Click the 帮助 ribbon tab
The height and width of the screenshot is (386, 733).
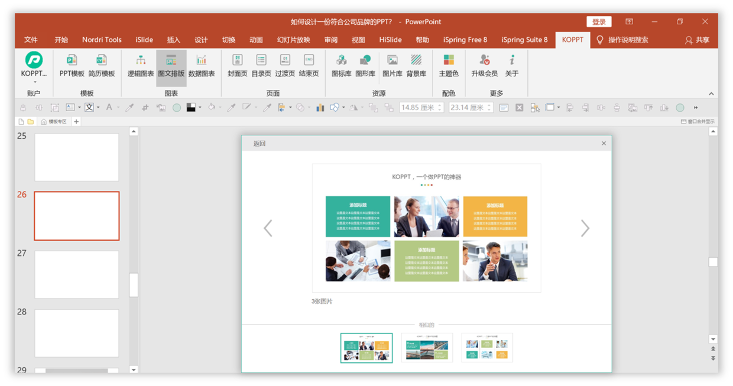[x=422, y=40]
